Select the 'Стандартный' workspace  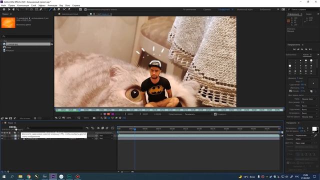tap(224, 9)
